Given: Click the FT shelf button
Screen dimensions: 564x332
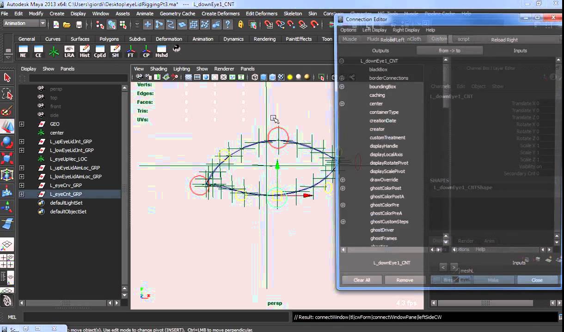Looking at the screenshot, I should (x=131, y=51).
